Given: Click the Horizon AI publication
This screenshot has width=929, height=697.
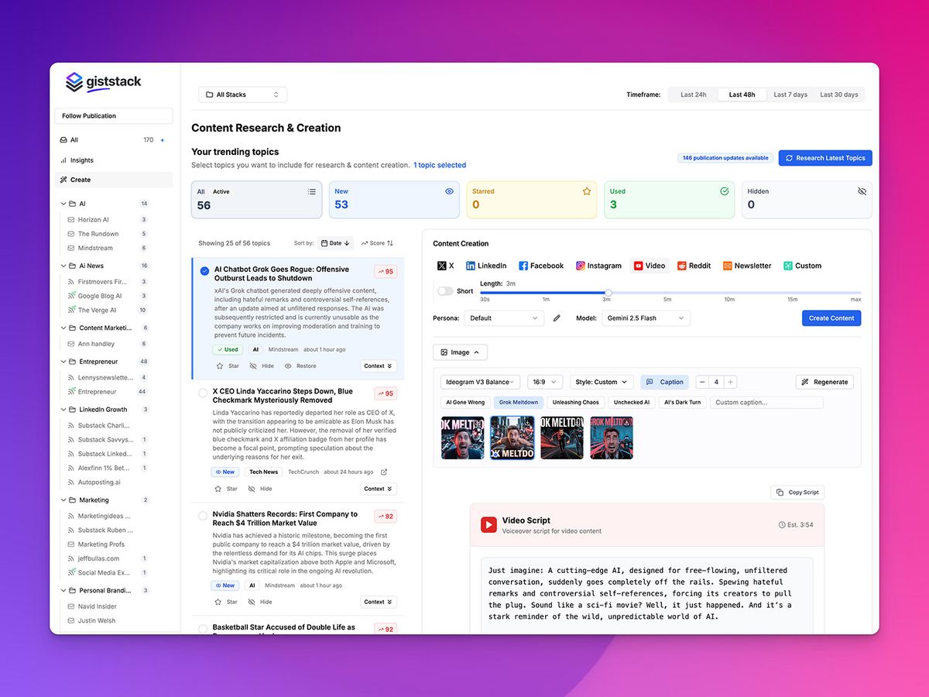Looking at the screenshot, I should (93, 220).
